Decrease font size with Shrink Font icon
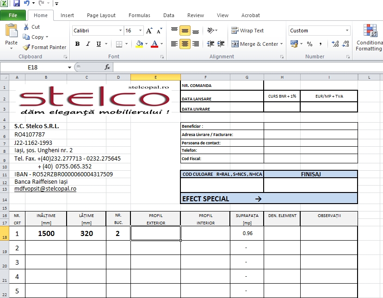Viewport: 383px width, 298px height. point(159,31)
